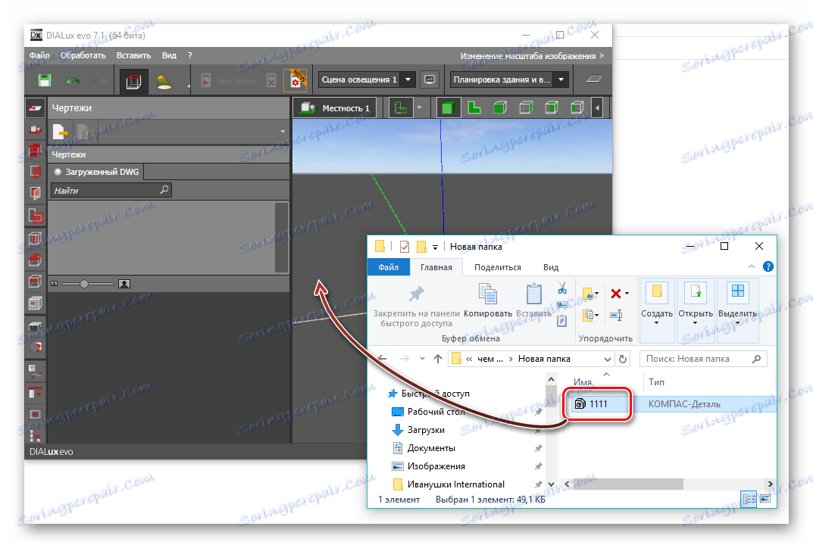Sort by the Тип column header

point(656,381)
